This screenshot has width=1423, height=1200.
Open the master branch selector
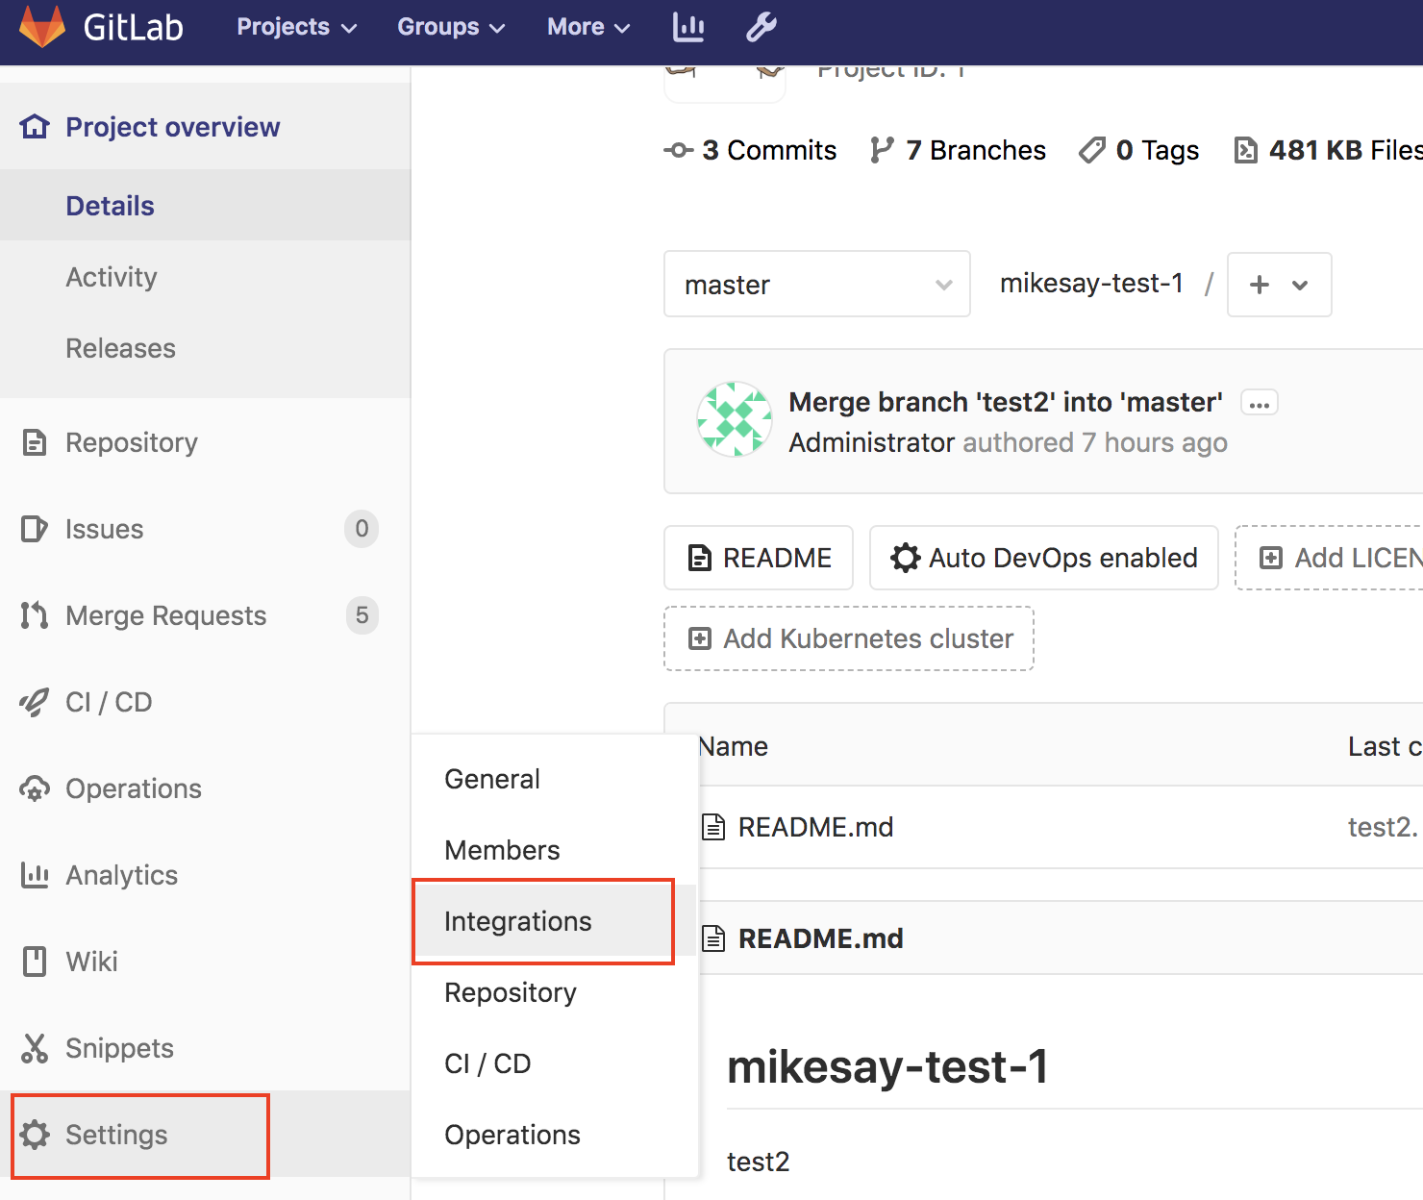pos(816,285)
